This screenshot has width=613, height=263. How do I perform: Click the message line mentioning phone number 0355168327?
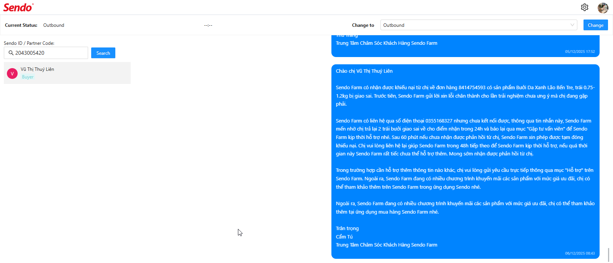(x=464, y=121)
